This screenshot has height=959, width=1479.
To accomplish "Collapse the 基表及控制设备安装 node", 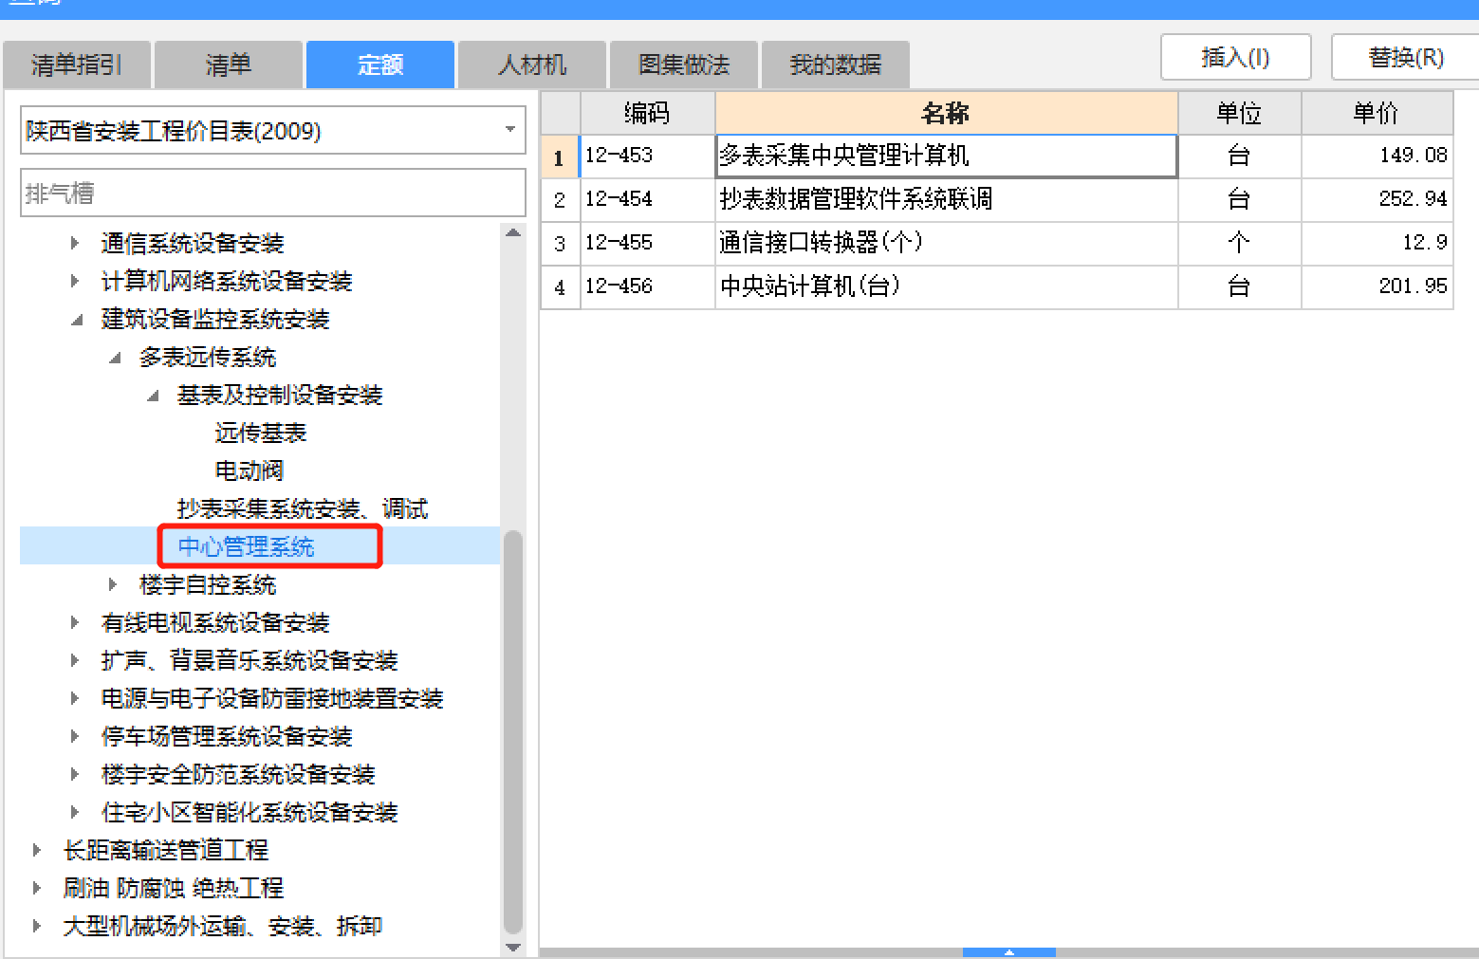I will point(153,396).
